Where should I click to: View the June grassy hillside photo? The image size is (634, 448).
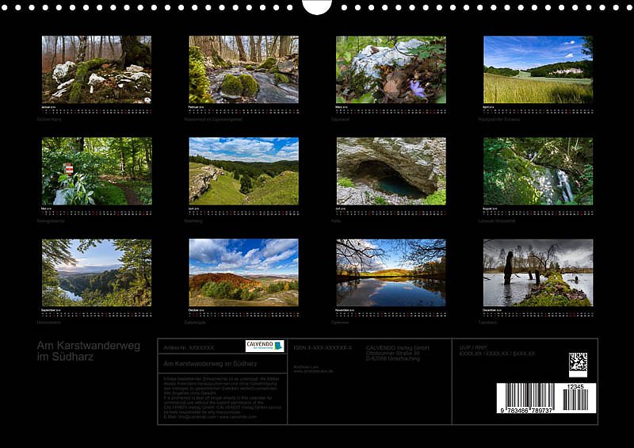(x=243, y=171)
